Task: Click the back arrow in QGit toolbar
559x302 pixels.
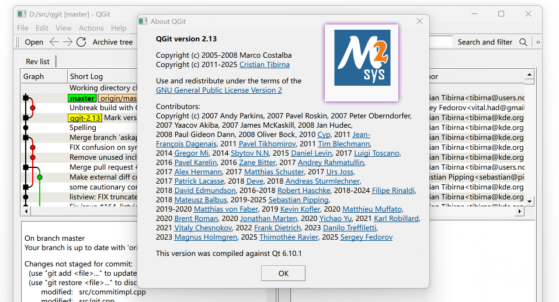Action: pos(54,42)
